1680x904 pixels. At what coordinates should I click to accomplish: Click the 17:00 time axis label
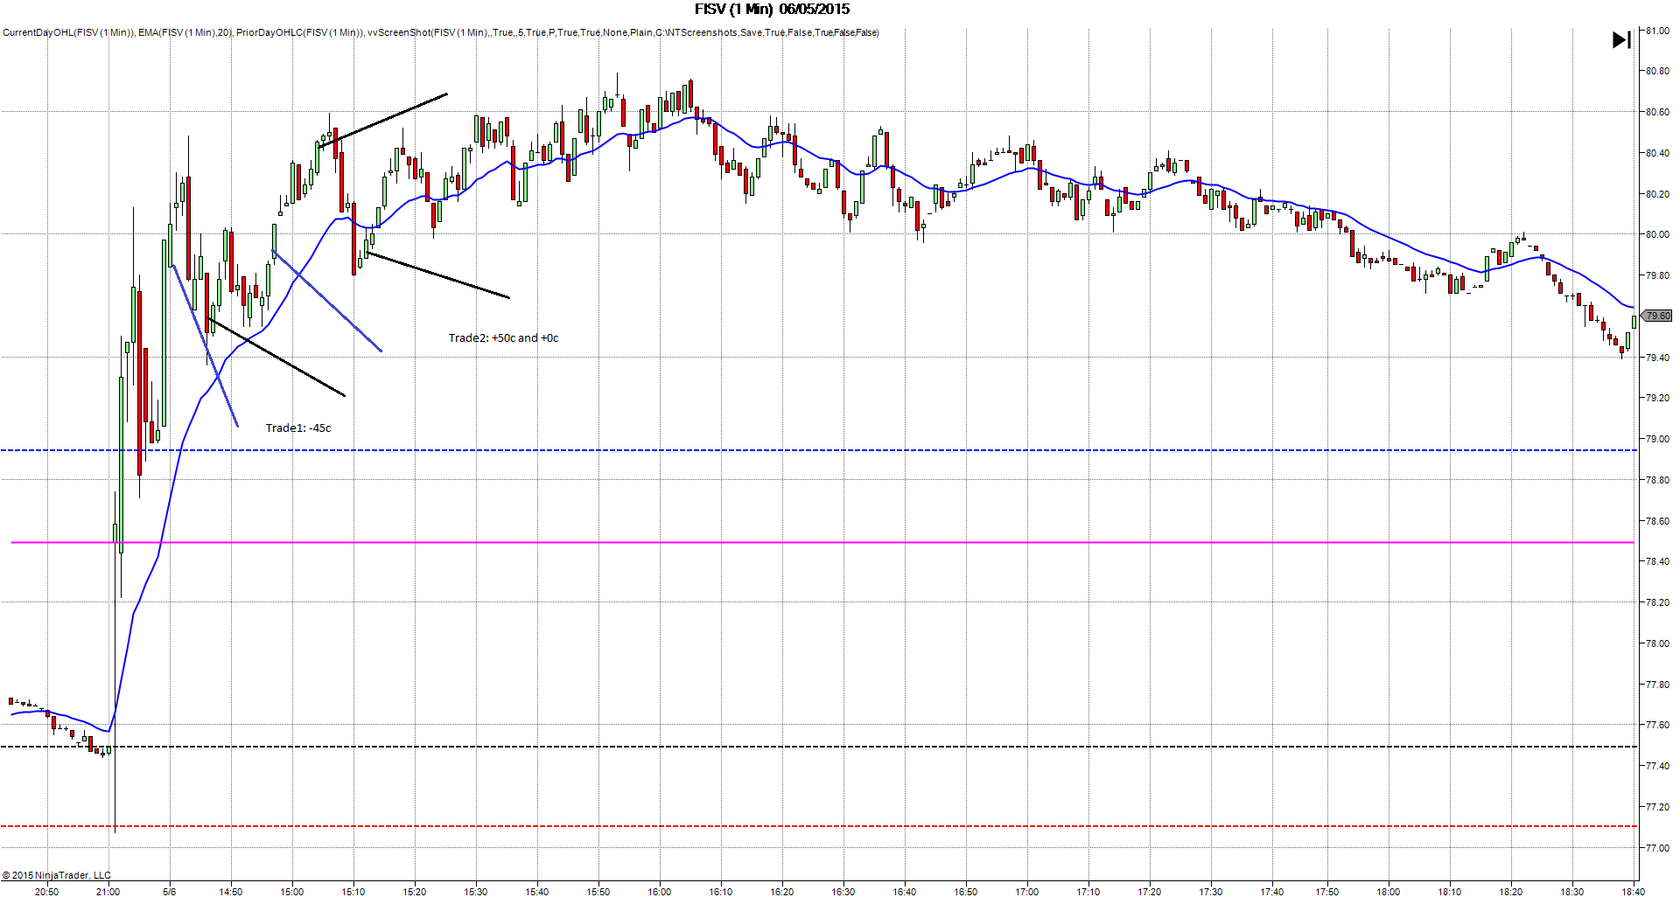[x=1027, y=892]
